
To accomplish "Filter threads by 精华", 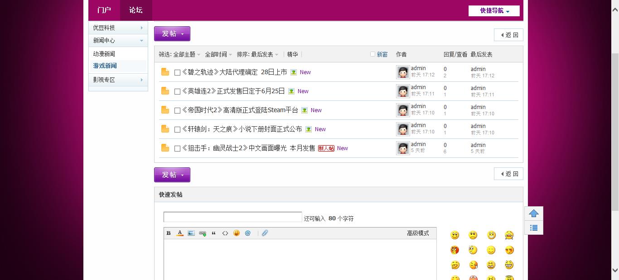I will tap(292, 54).
